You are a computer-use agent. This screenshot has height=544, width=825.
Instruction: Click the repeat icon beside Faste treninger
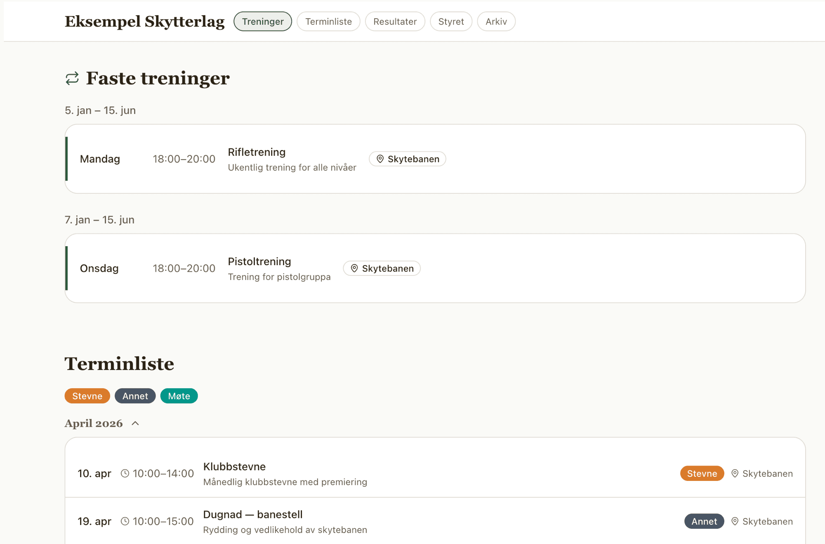coord(72,78)
